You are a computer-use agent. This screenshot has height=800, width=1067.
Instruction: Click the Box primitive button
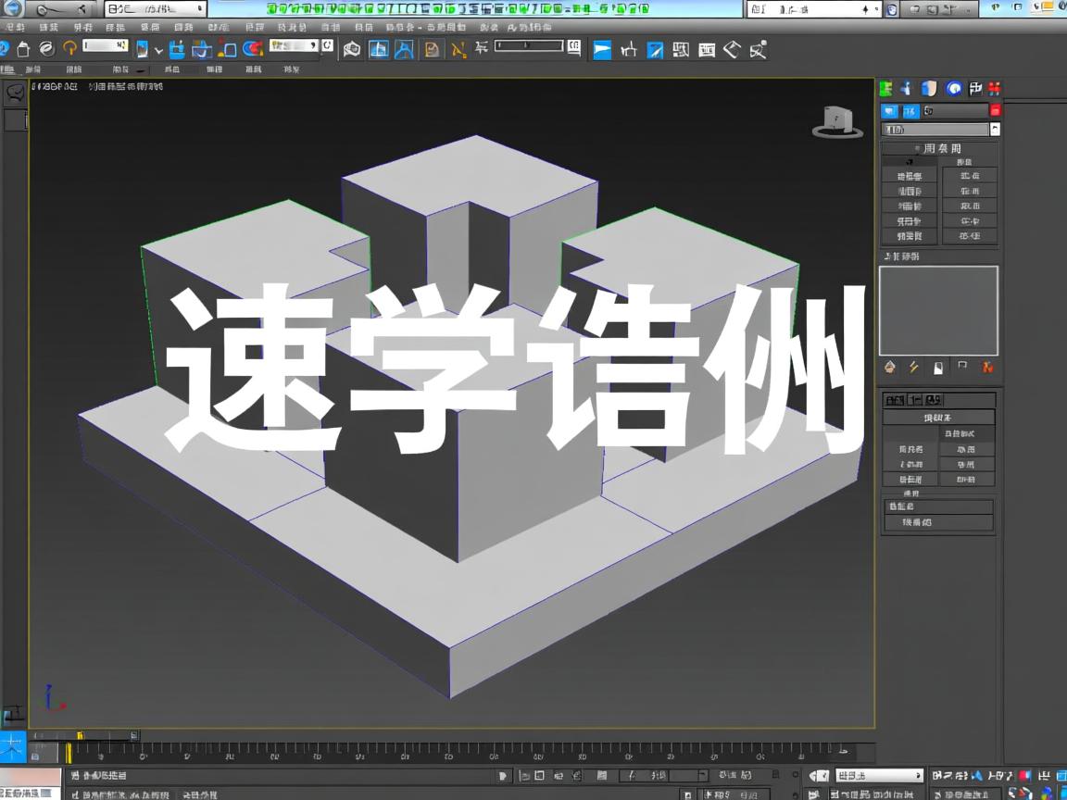click(x=909, y=174)
